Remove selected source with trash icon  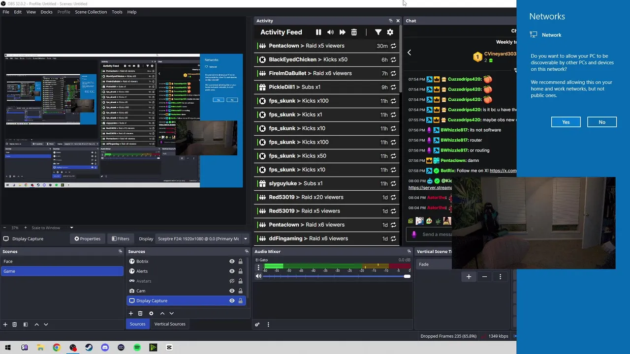pos(140,313)
